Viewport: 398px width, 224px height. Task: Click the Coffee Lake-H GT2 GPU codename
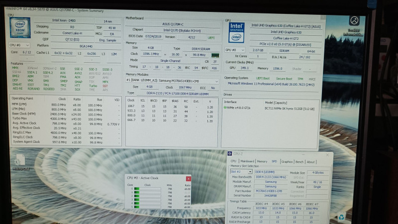tap(286, 38)
